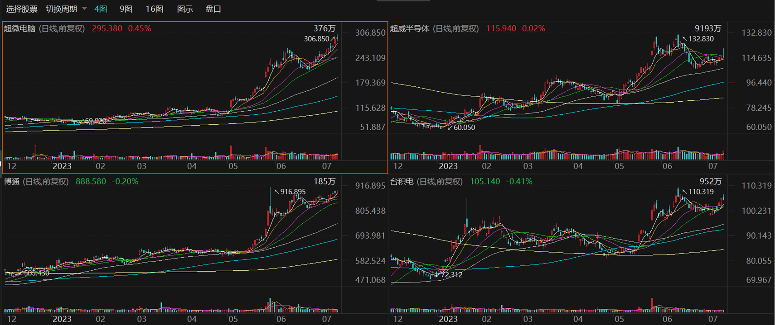Click the arrow next to 切换周期

tap(84, 9)
